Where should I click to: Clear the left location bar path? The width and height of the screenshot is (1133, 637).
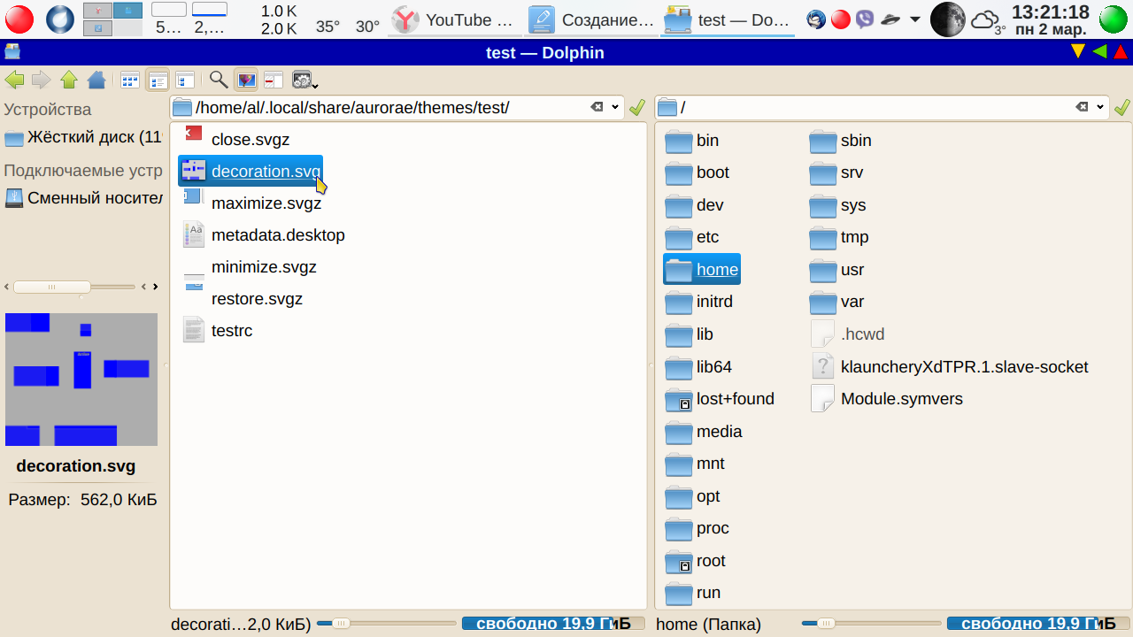[597, 107]
